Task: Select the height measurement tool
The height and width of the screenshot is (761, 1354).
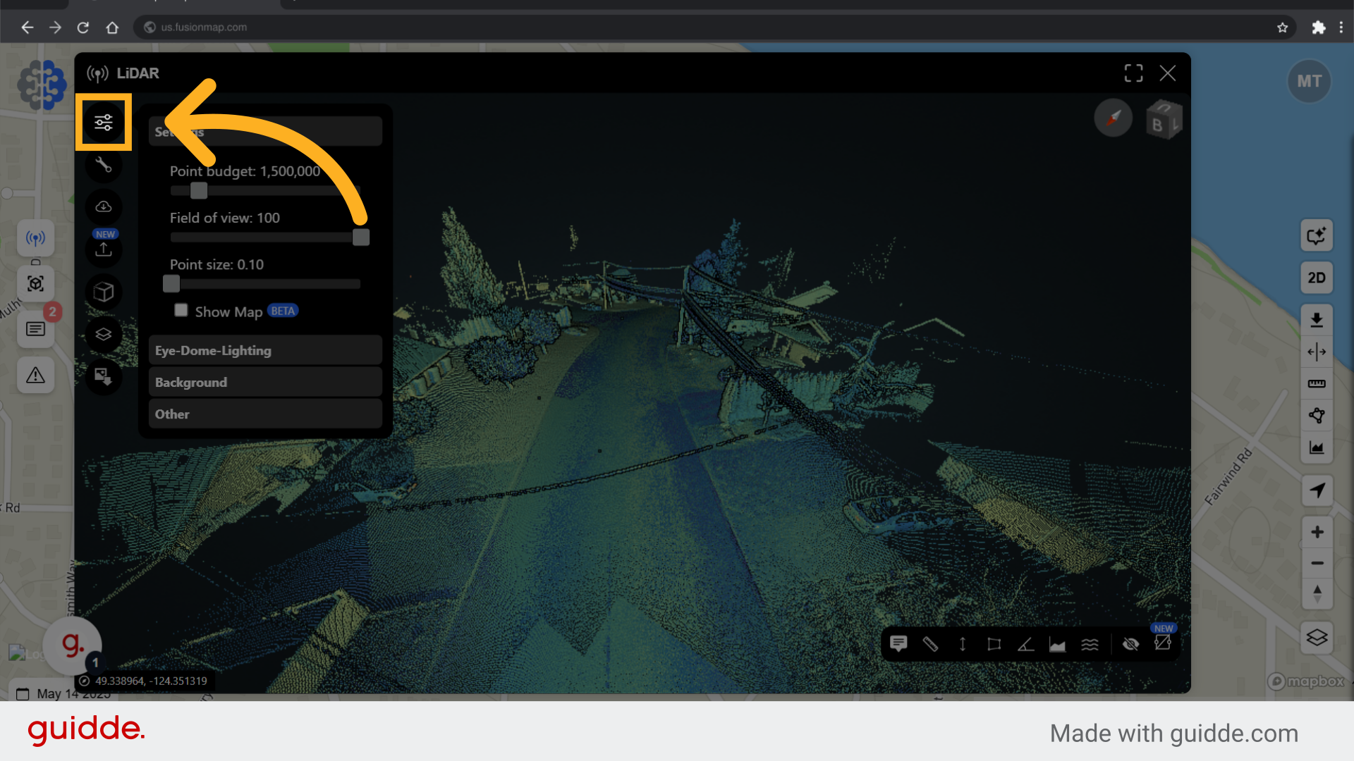Action: 962,644
